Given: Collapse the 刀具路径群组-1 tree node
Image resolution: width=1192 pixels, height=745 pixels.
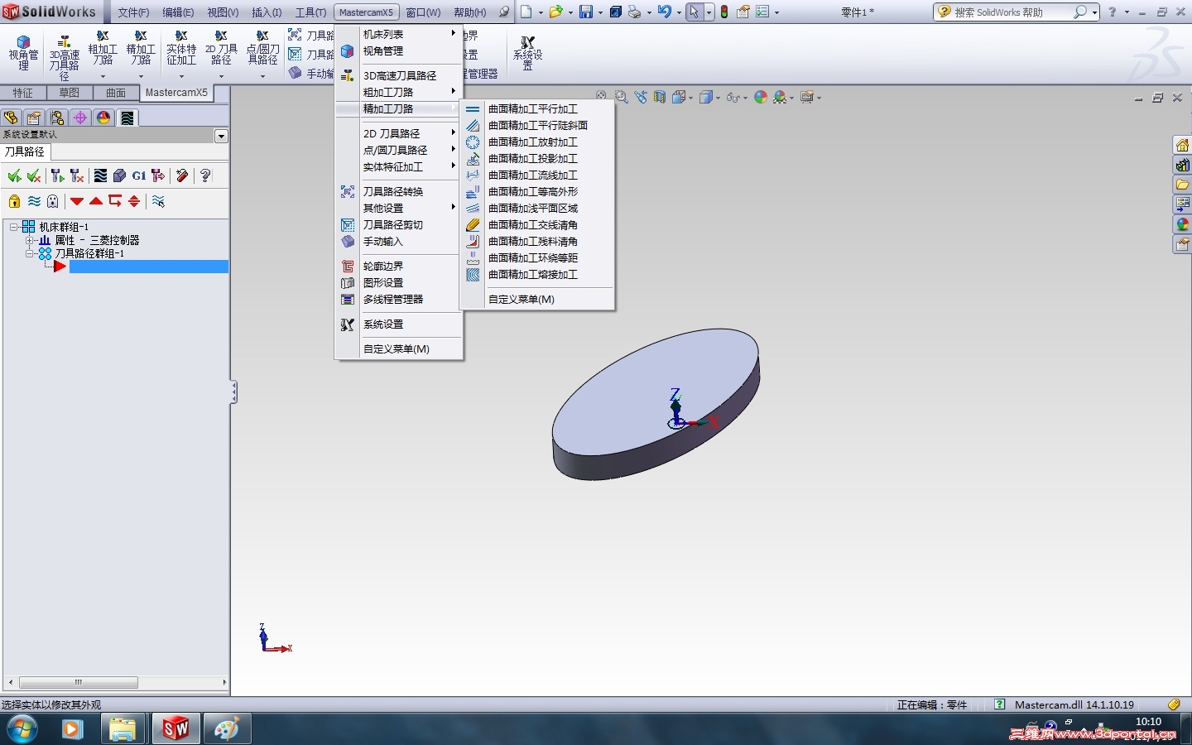Looking at the screenshot, I should point(30,253).
